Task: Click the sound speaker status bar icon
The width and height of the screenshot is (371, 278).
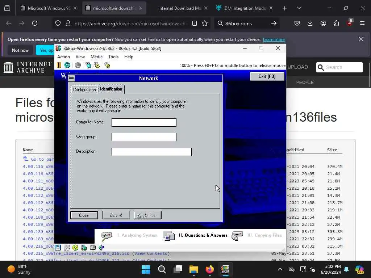Action: pos(101,248)
